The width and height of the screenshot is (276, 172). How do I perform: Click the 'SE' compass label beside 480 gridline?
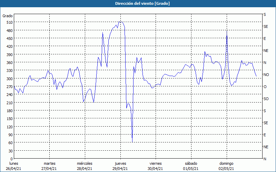pyautogui.click(x=266, y=26)
